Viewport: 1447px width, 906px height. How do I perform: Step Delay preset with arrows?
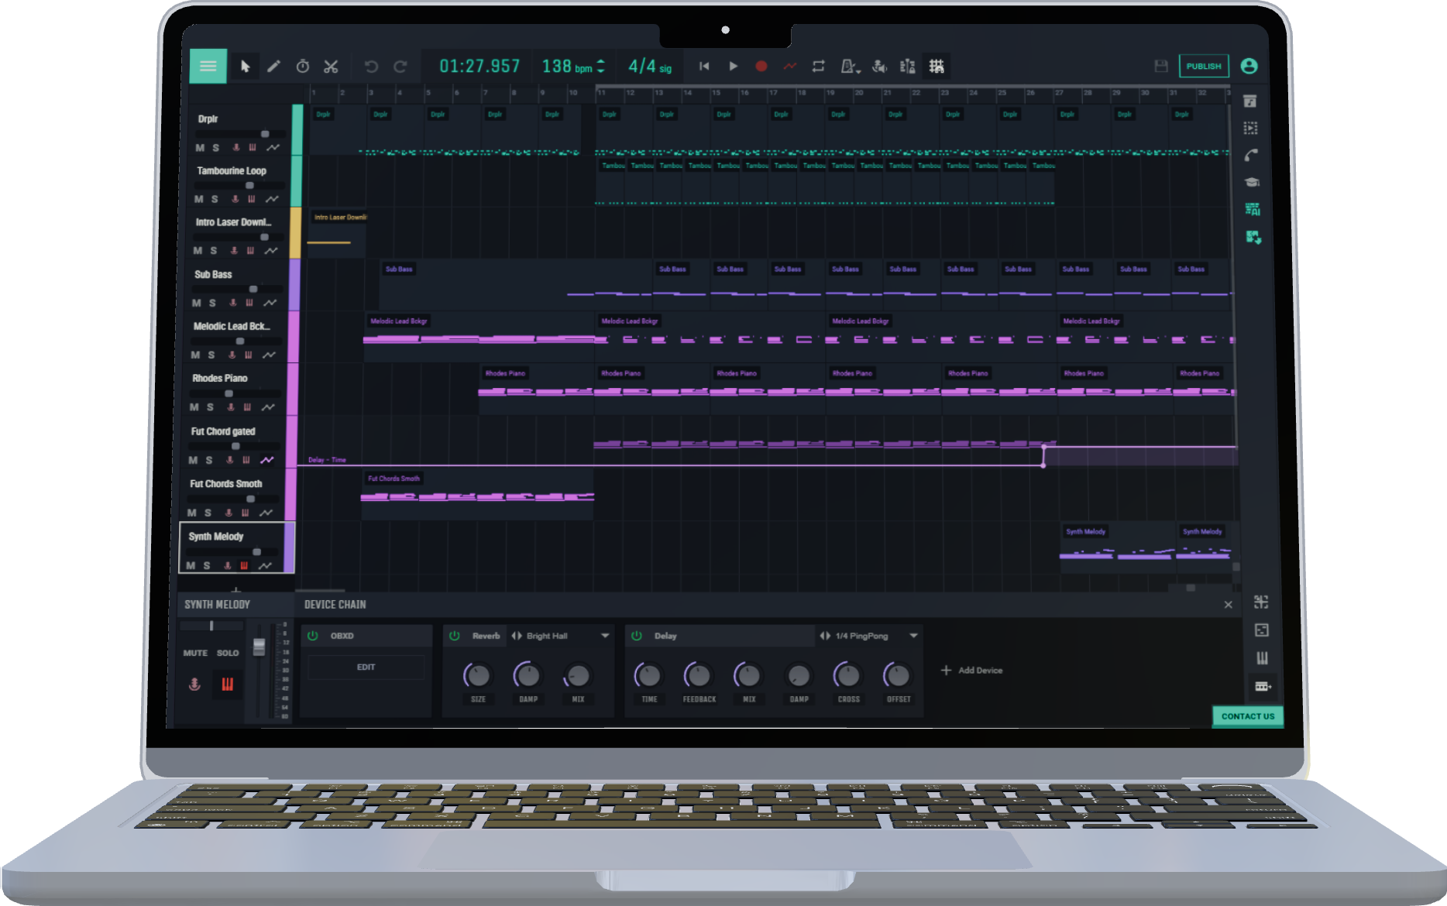tap(825, 636)
